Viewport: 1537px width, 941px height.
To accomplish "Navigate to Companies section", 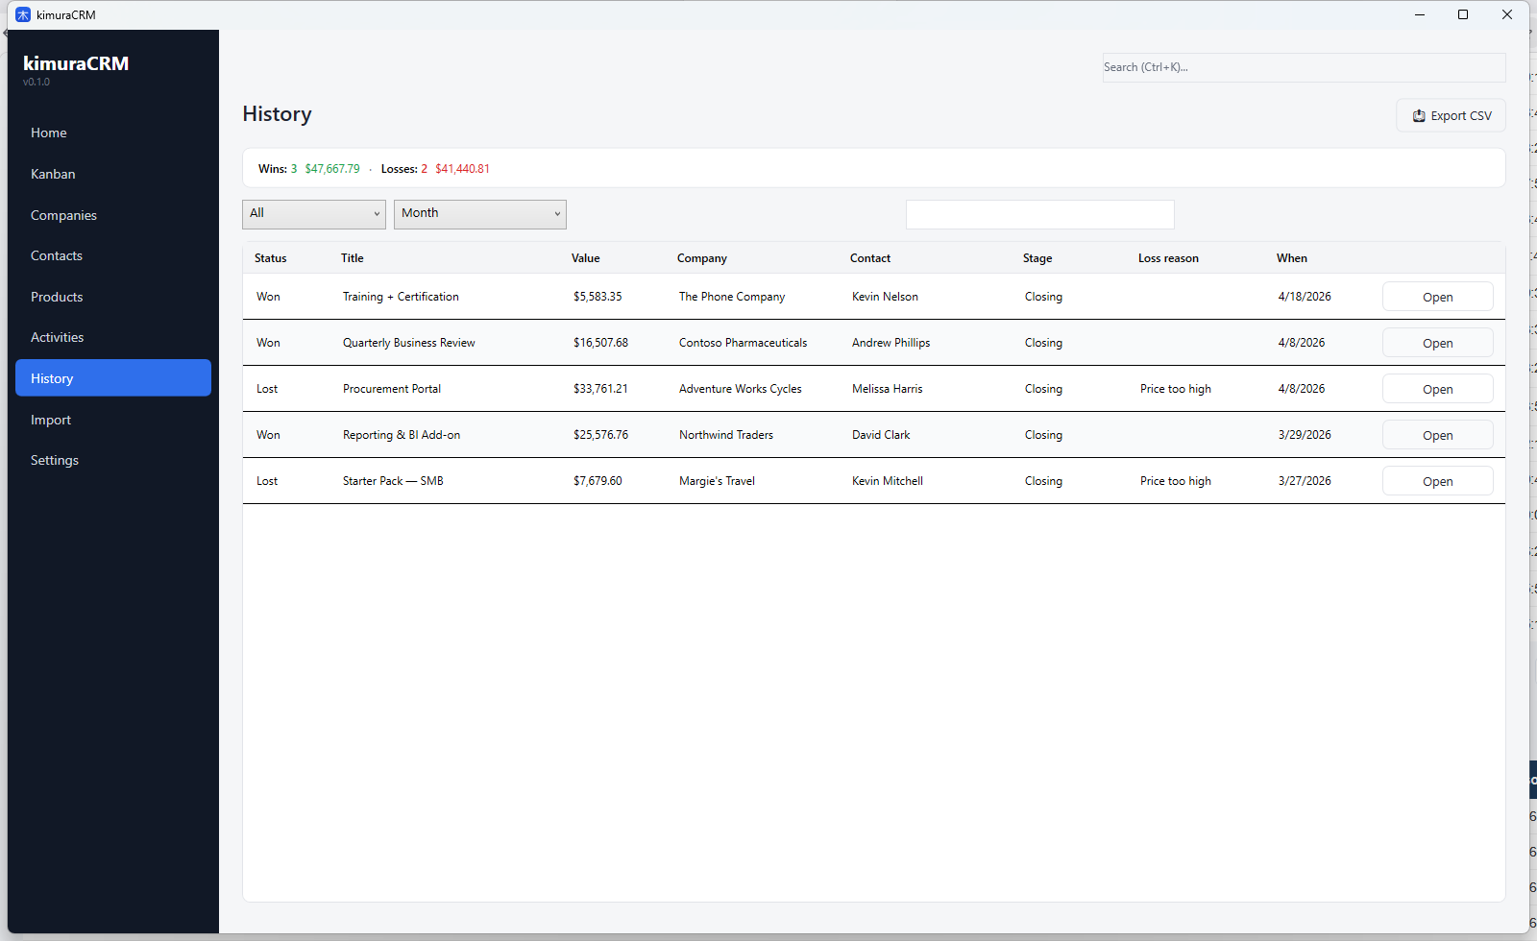I will [63, 215].
